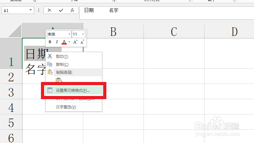Toggle Bold in the mini toolbar

(50, 42)
